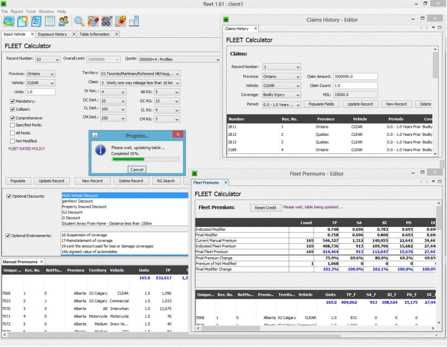447x347 pixels.
Task: Click the RG Search button
Action: pos(166,181)
